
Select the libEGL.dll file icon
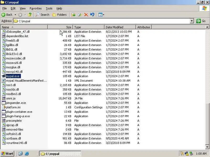(x=4, y=49)
